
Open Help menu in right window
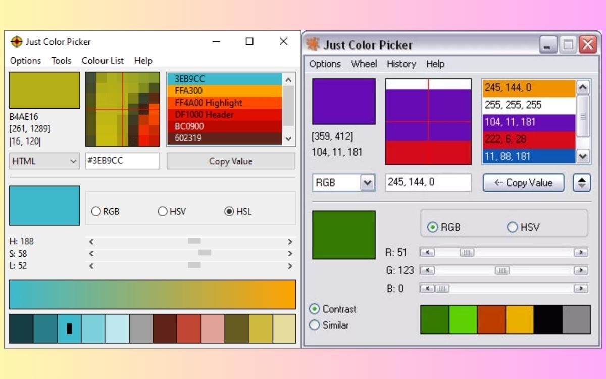point(435,64)
